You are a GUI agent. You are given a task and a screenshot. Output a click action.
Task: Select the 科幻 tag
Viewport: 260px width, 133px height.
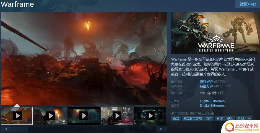[x=241, y=118]
